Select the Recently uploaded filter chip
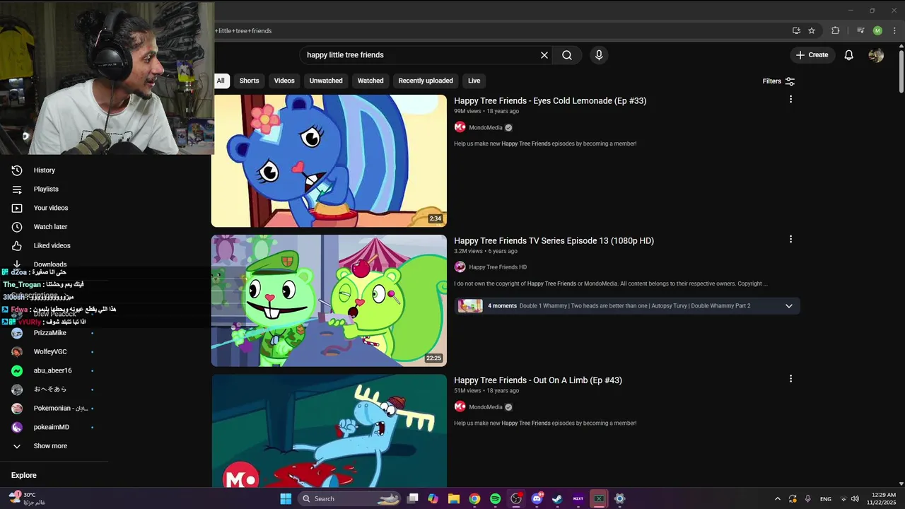Viewport: 905px width, 509px height. (x=426, y=81)
